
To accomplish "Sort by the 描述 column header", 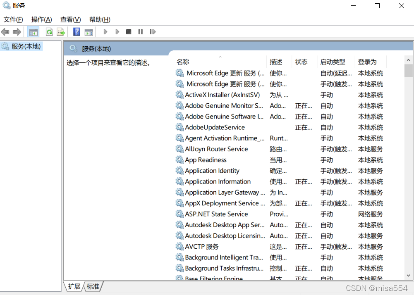I will 279,62.
